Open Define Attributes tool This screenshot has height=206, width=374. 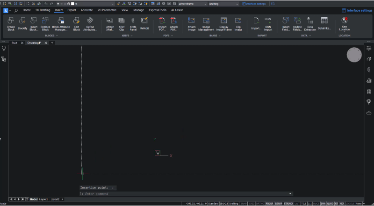tap(90, 24)
